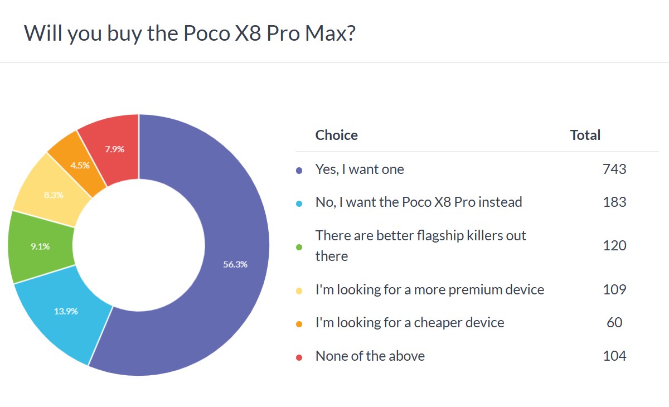Screen dimensions: 669x407
Task: Click the 'Choice' column header
Action: coord(336,135)
